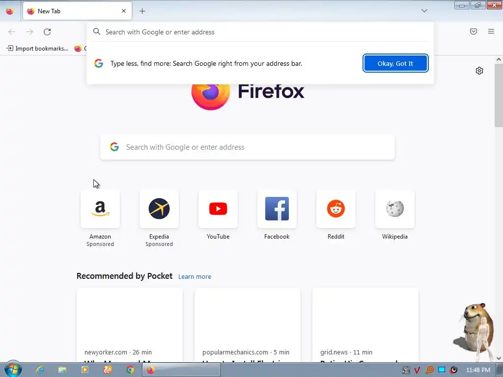Click the orange magnifier tray icon
The width and height of the screenshot is (503, 377).
coord(429,370)
